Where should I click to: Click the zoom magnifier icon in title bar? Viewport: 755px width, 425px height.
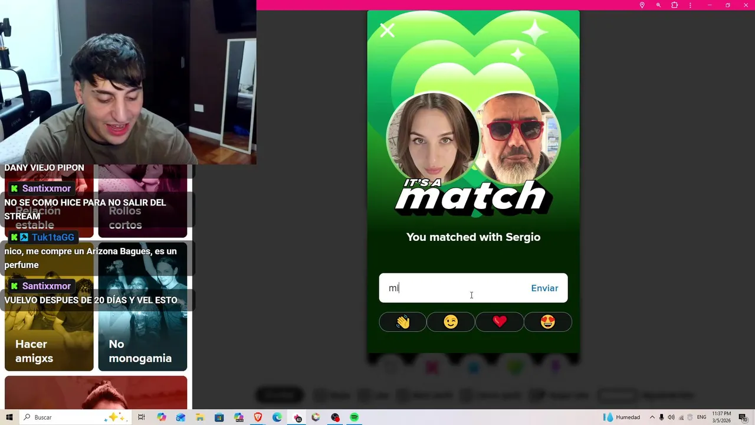658,5
